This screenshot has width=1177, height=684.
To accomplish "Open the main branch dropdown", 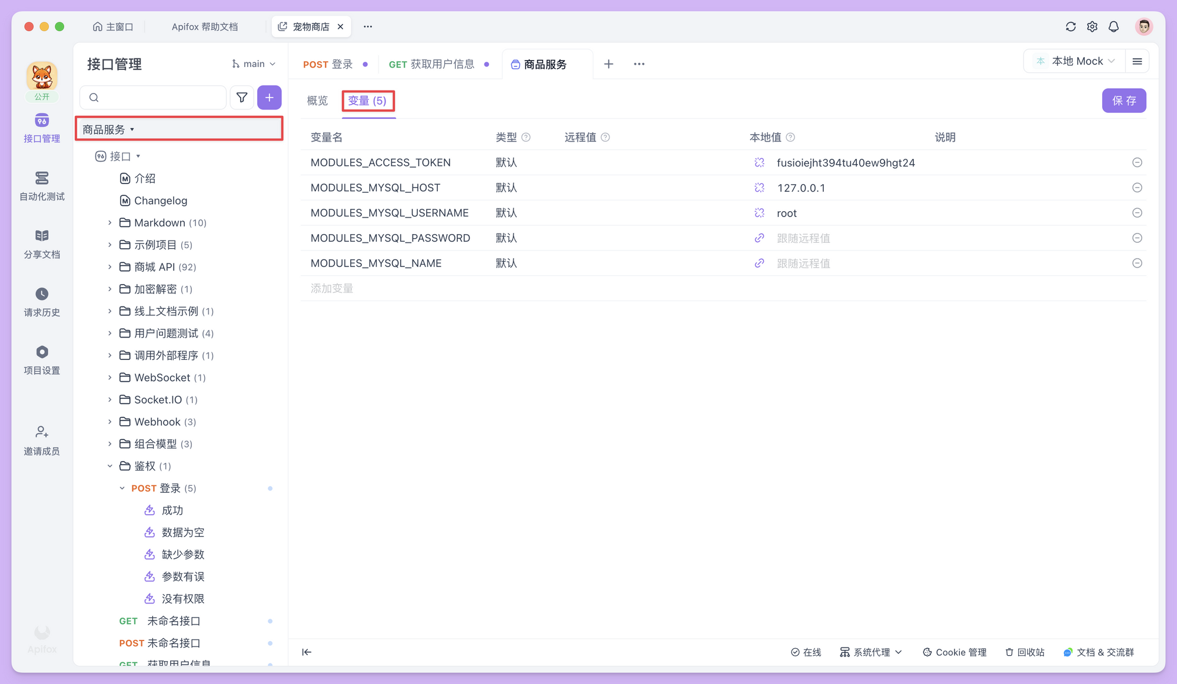I will pos(254,64).
